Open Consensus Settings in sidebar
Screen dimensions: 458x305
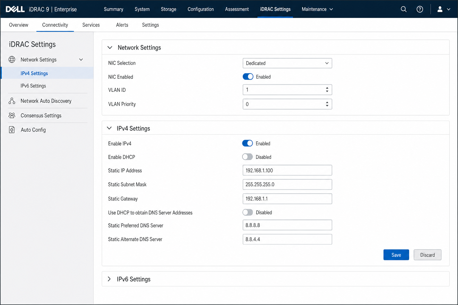[x=41, y=116]
